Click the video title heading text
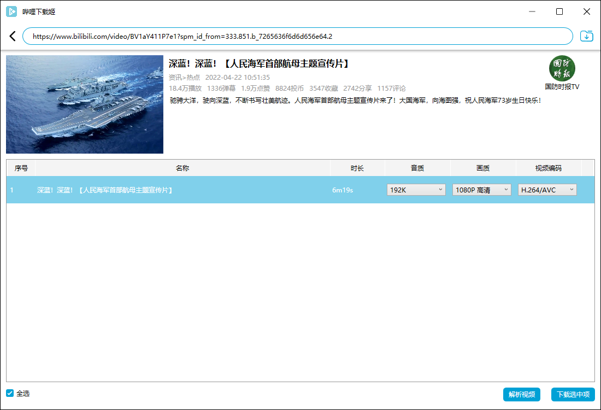This screenshot has height=410, width=601. point(260,63)
